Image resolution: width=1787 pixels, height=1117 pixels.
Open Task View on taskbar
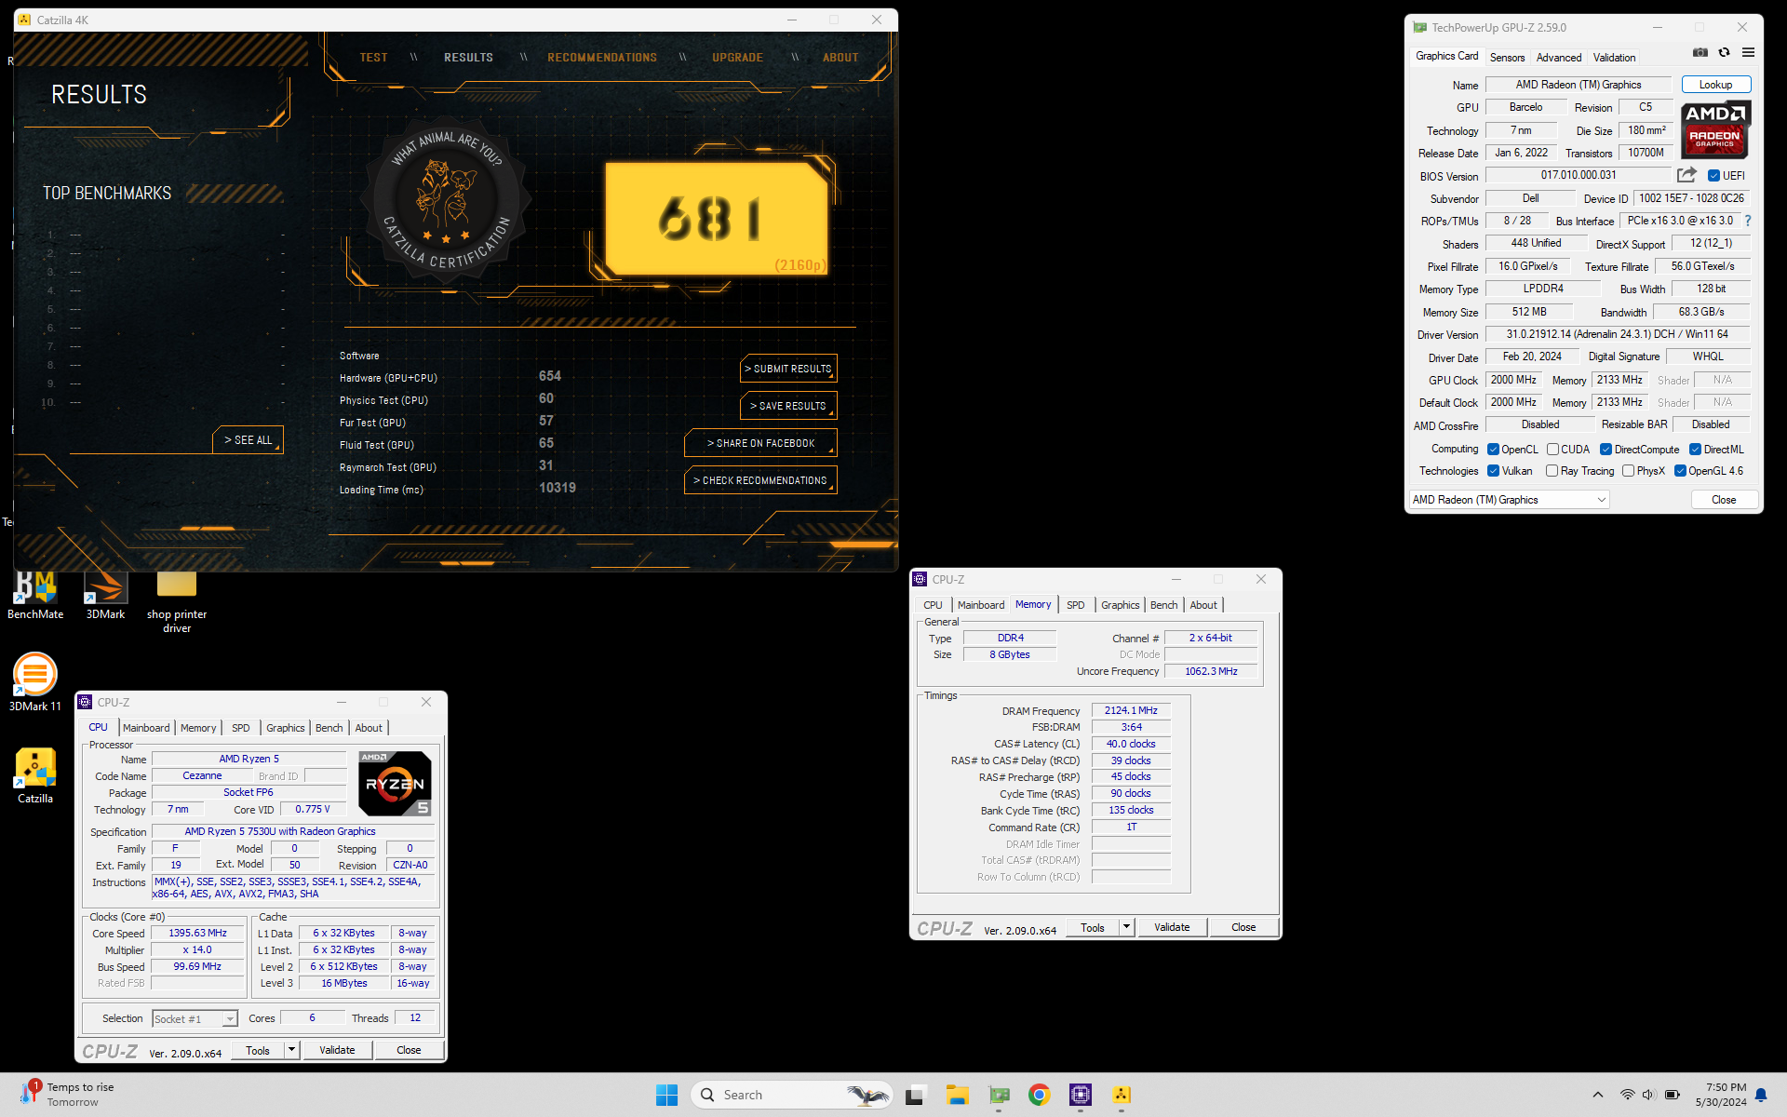915,1095
